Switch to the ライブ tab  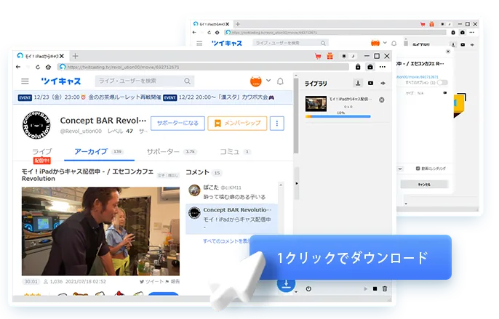[42, 152]
